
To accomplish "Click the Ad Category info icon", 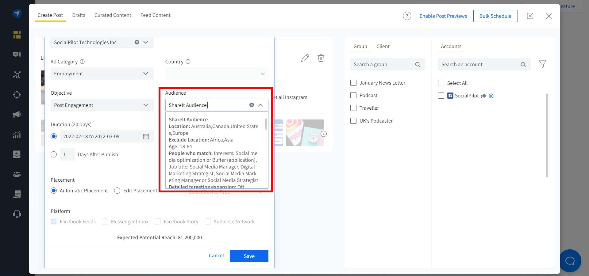I will 82,62.
